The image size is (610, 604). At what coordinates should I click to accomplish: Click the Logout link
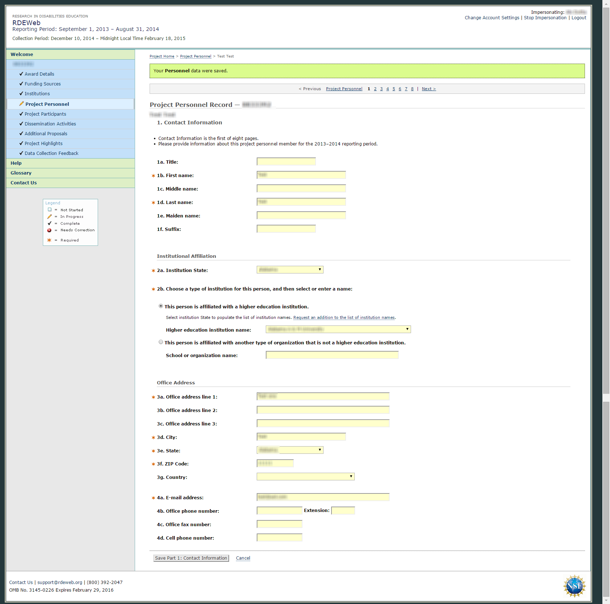(578, 18)
